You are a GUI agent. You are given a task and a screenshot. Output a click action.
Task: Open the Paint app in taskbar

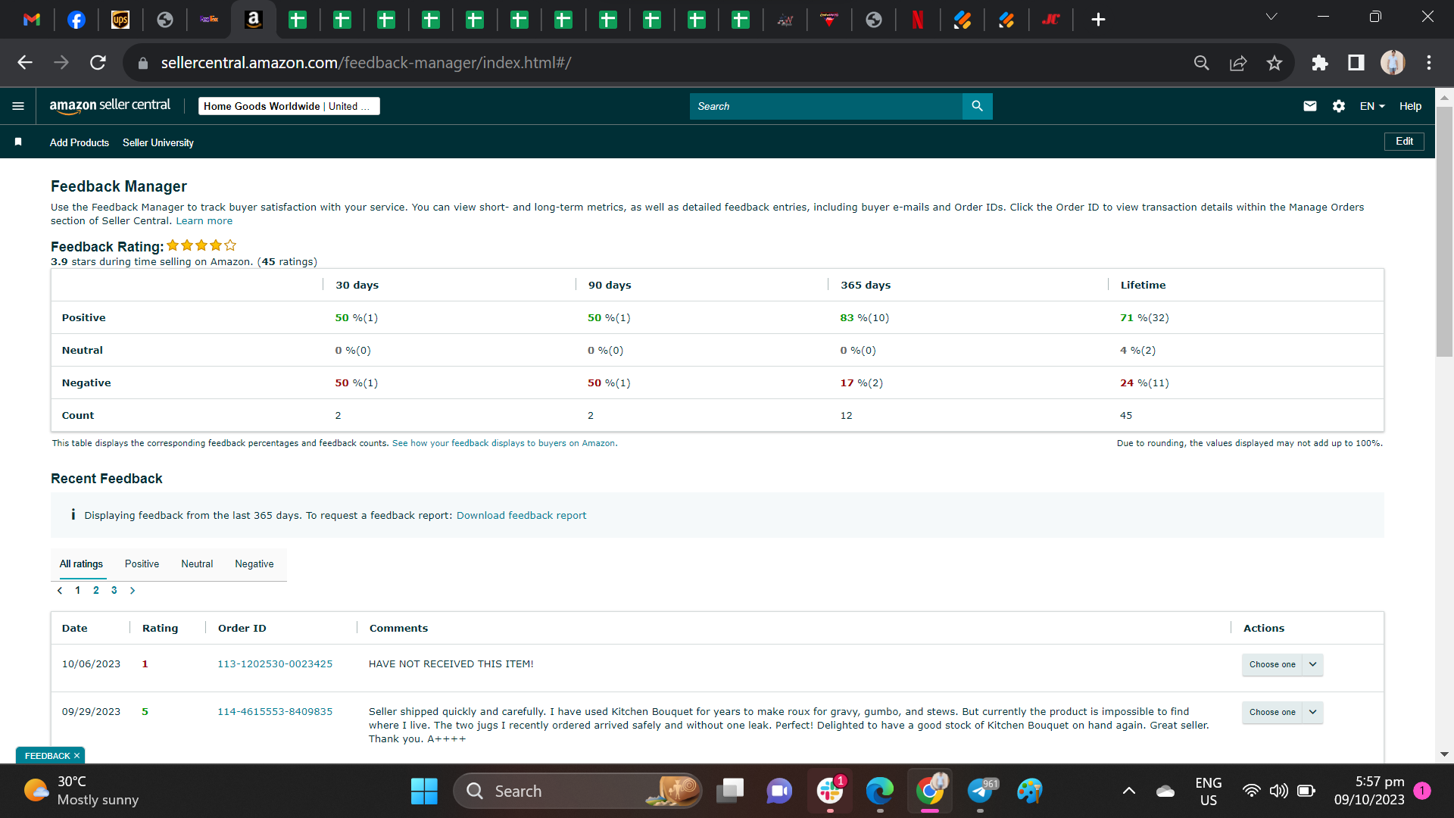point(1030,791)
